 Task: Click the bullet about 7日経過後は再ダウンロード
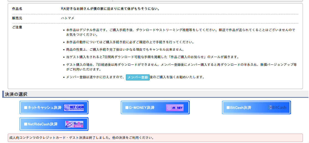tap(181, 67)
